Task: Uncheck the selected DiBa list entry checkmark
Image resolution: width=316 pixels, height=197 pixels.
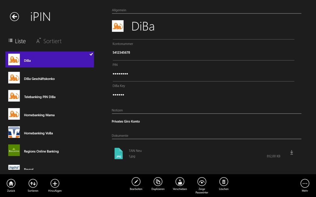Action: click(91, 55)
